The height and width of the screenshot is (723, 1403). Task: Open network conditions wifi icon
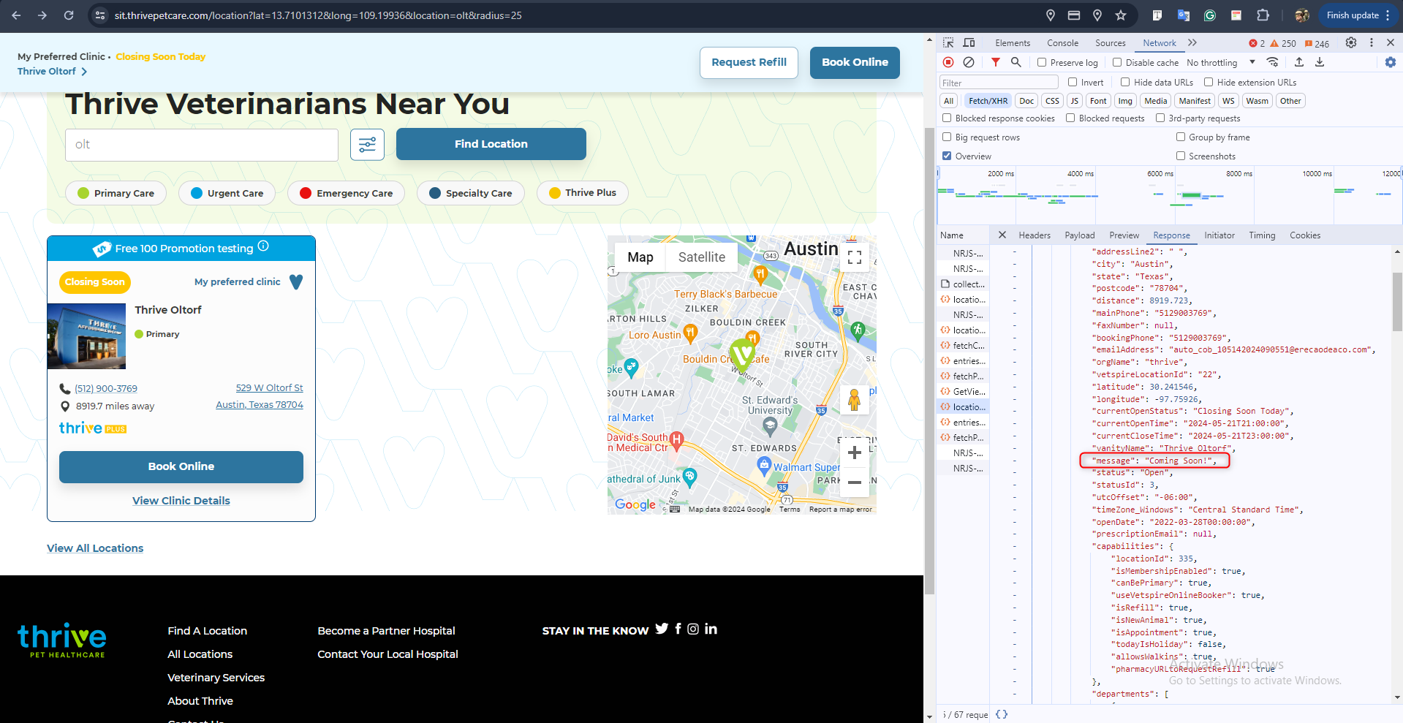tap(1273, 62)
